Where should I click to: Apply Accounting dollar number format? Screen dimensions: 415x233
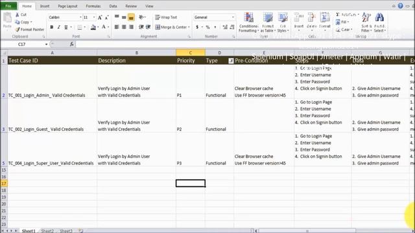click(x=197, y=27)
